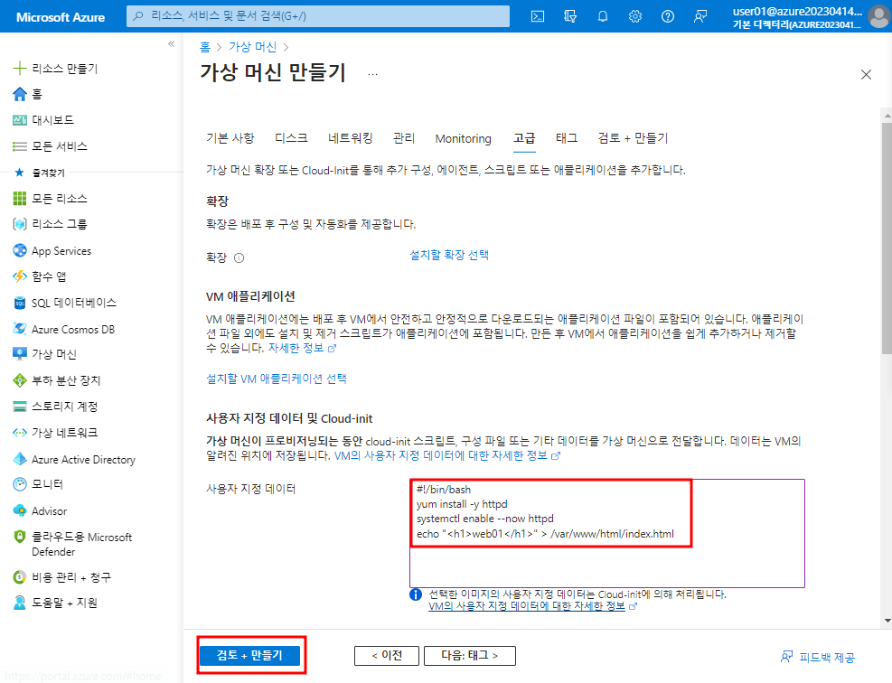The image size is (892, 683).
Task: Switch to the 네트워킹 tab
Action: click(x=351, y=138)
